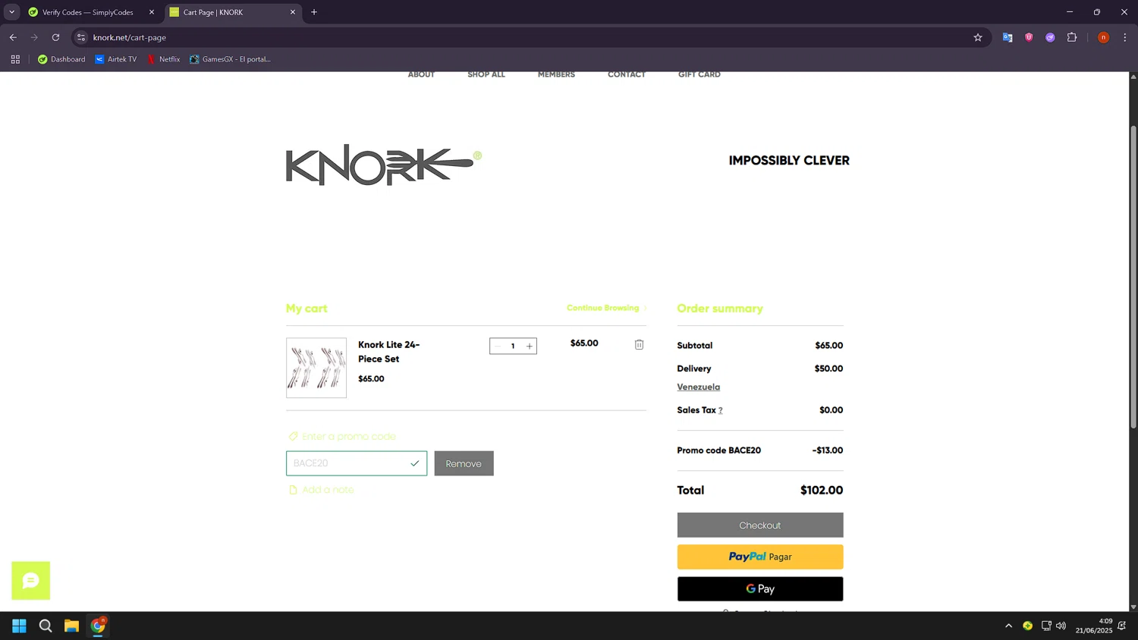Open File Explorer from the taskbar
Viewport: 1138px width, 640px height.
71,626
